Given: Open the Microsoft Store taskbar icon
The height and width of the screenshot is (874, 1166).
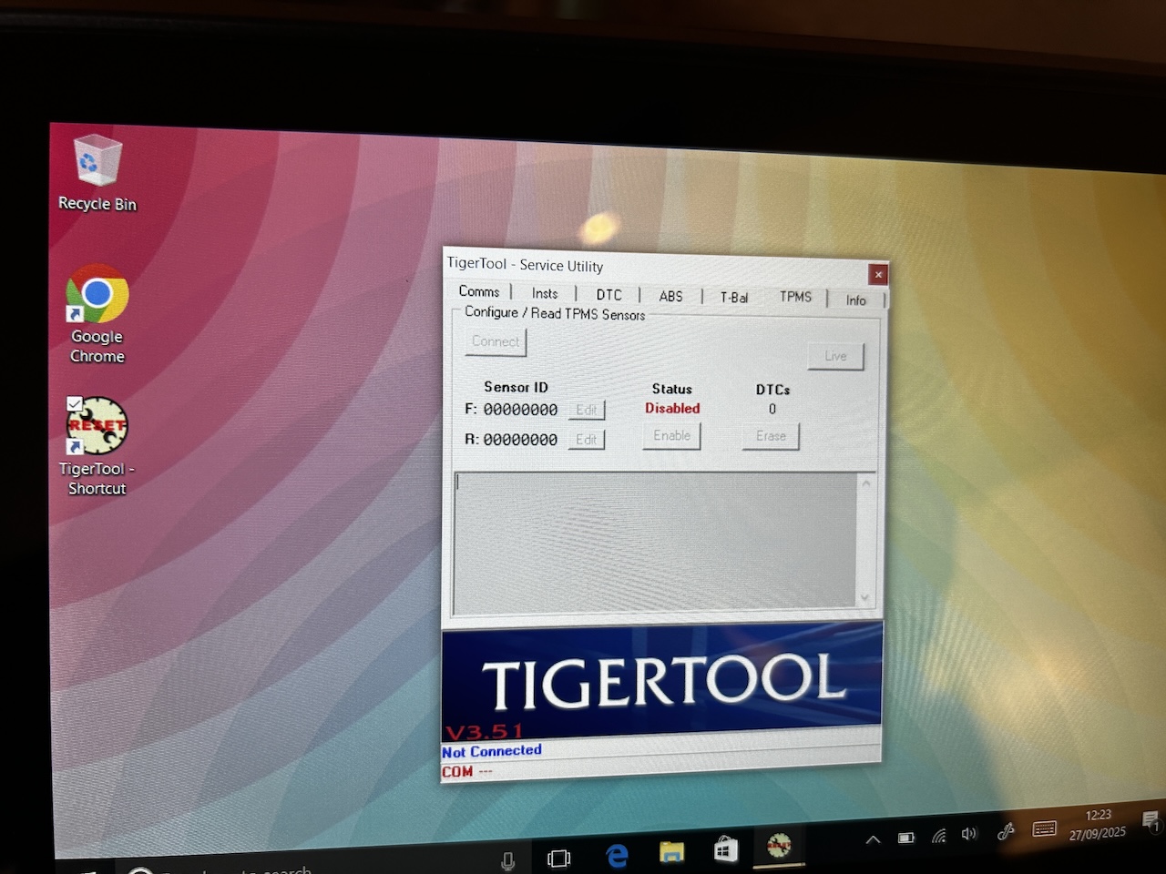Looking at the screenshot, I should point(725,850).
